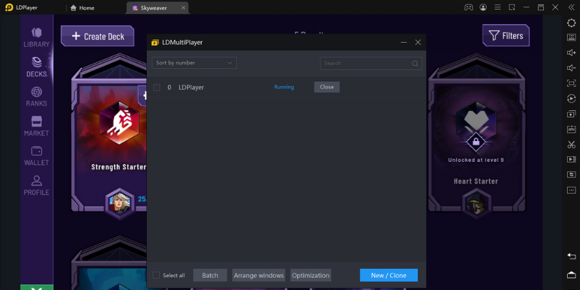Image resolution: width=580 pixels, height=290 pixels.
Task: Click the Arrange windows button
Action: (259, 275)
